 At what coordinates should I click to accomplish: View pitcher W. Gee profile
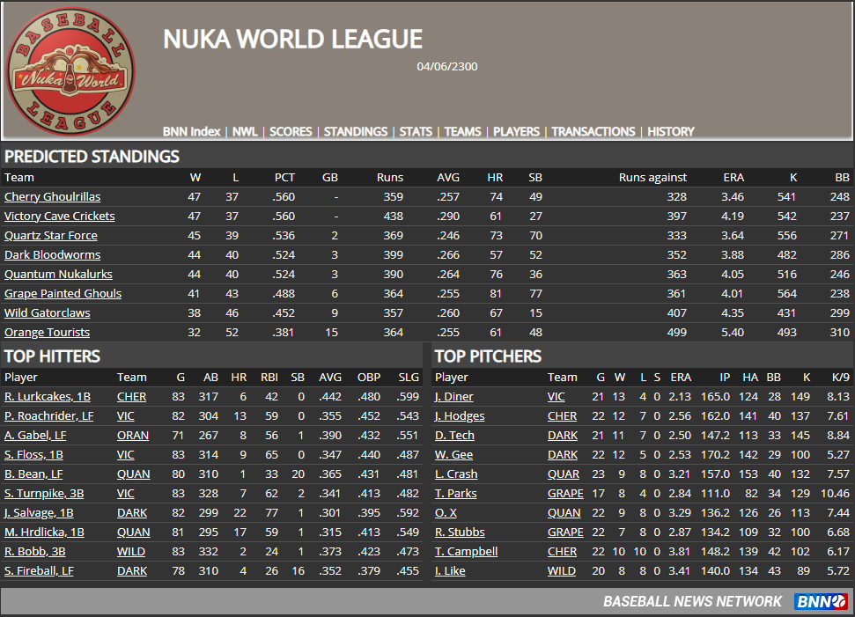[453, 454]
